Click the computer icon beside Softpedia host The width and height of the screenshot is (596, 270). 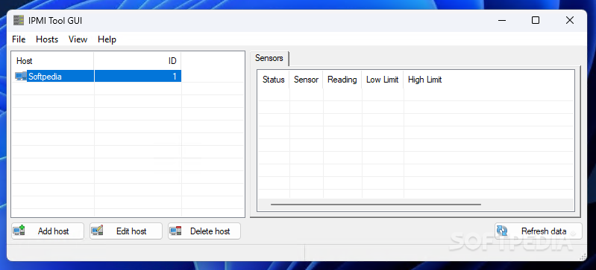click(x=21, y=76)
